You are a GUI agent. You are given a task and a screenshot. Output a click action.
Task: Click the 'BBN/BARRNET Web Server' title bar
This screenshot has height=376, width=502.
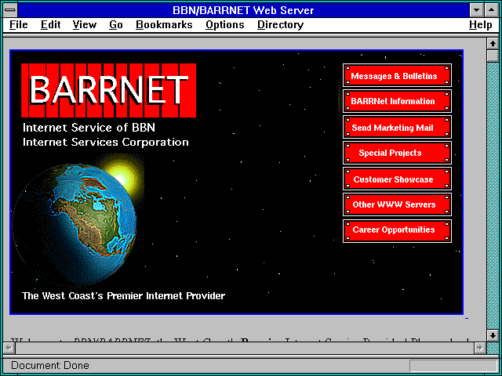[243, 10]
